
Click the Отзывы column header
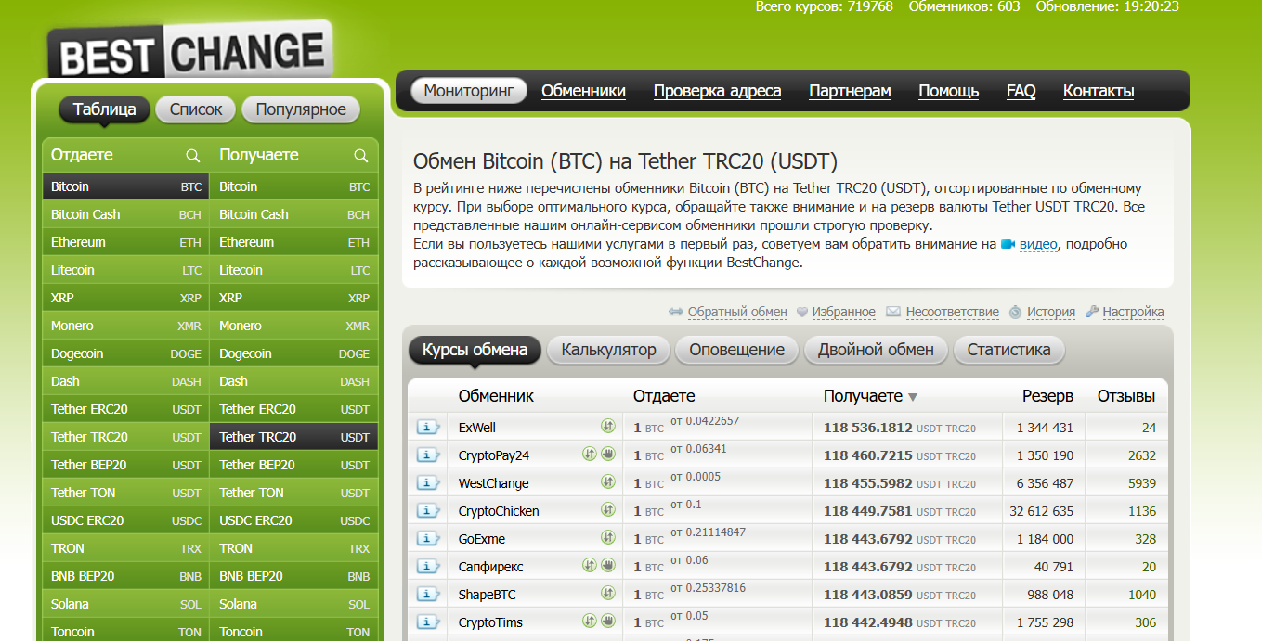[1126, 396]
